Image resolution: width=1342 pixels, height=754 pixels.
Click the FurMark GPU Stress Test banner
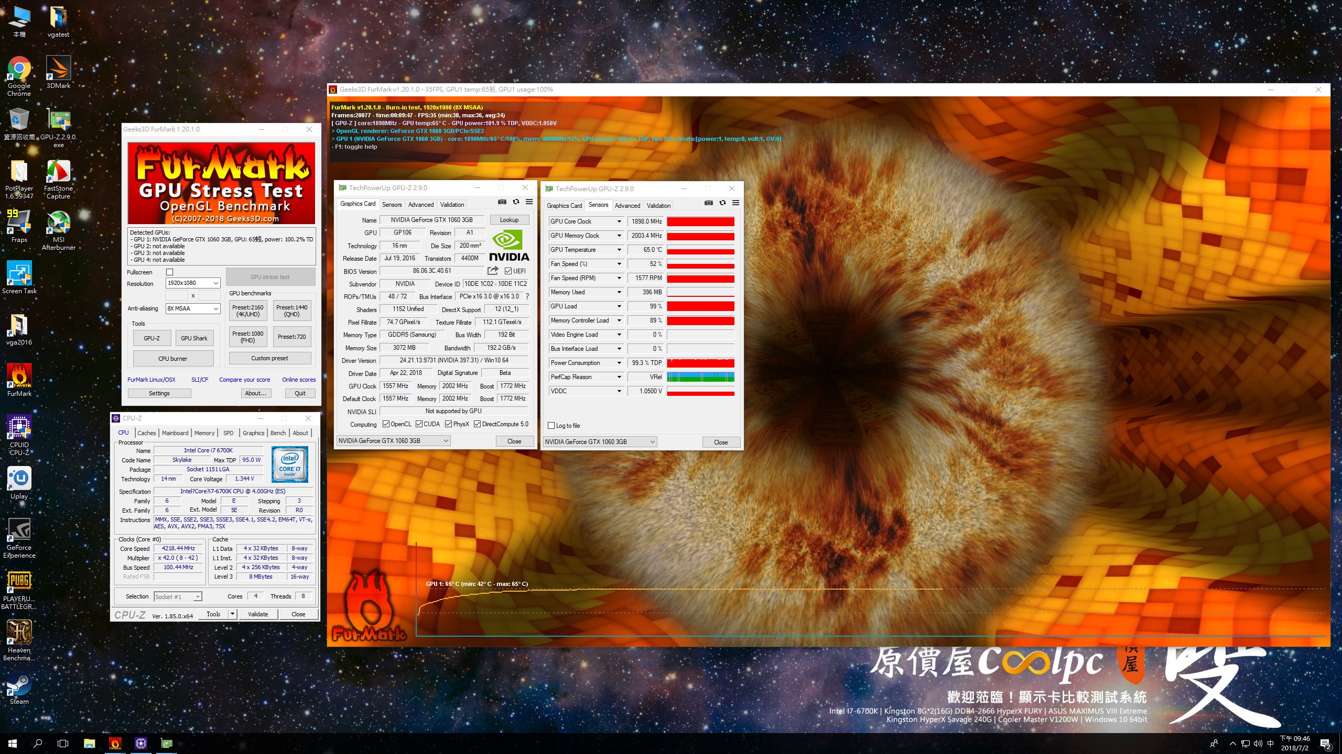(221, 183)
